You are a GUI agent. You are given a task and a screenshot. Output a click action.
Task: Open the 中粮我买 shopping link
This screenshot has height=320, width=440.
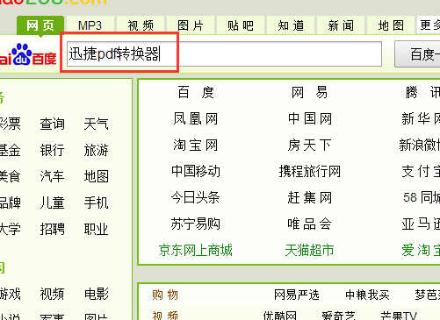pyautogui.click(x=367, y=295)
